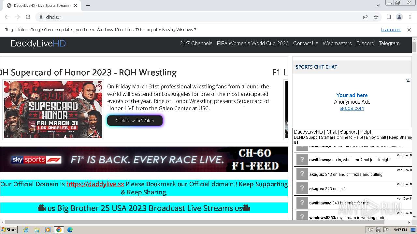Bookmark this page with star icon
The width and height of the screenshot is (417, 234).
click(x=376, y=17)
